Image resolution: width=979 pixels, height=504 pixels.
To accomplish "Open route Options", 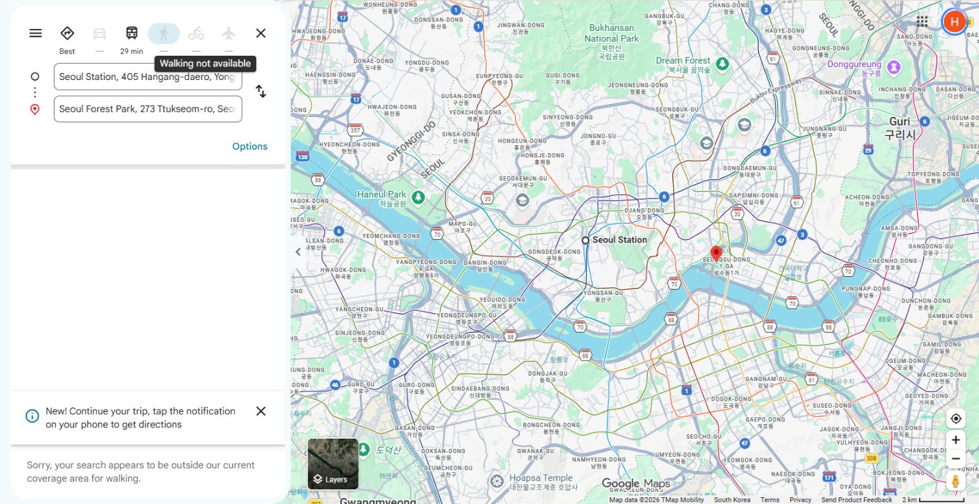I will coord(250,146).
